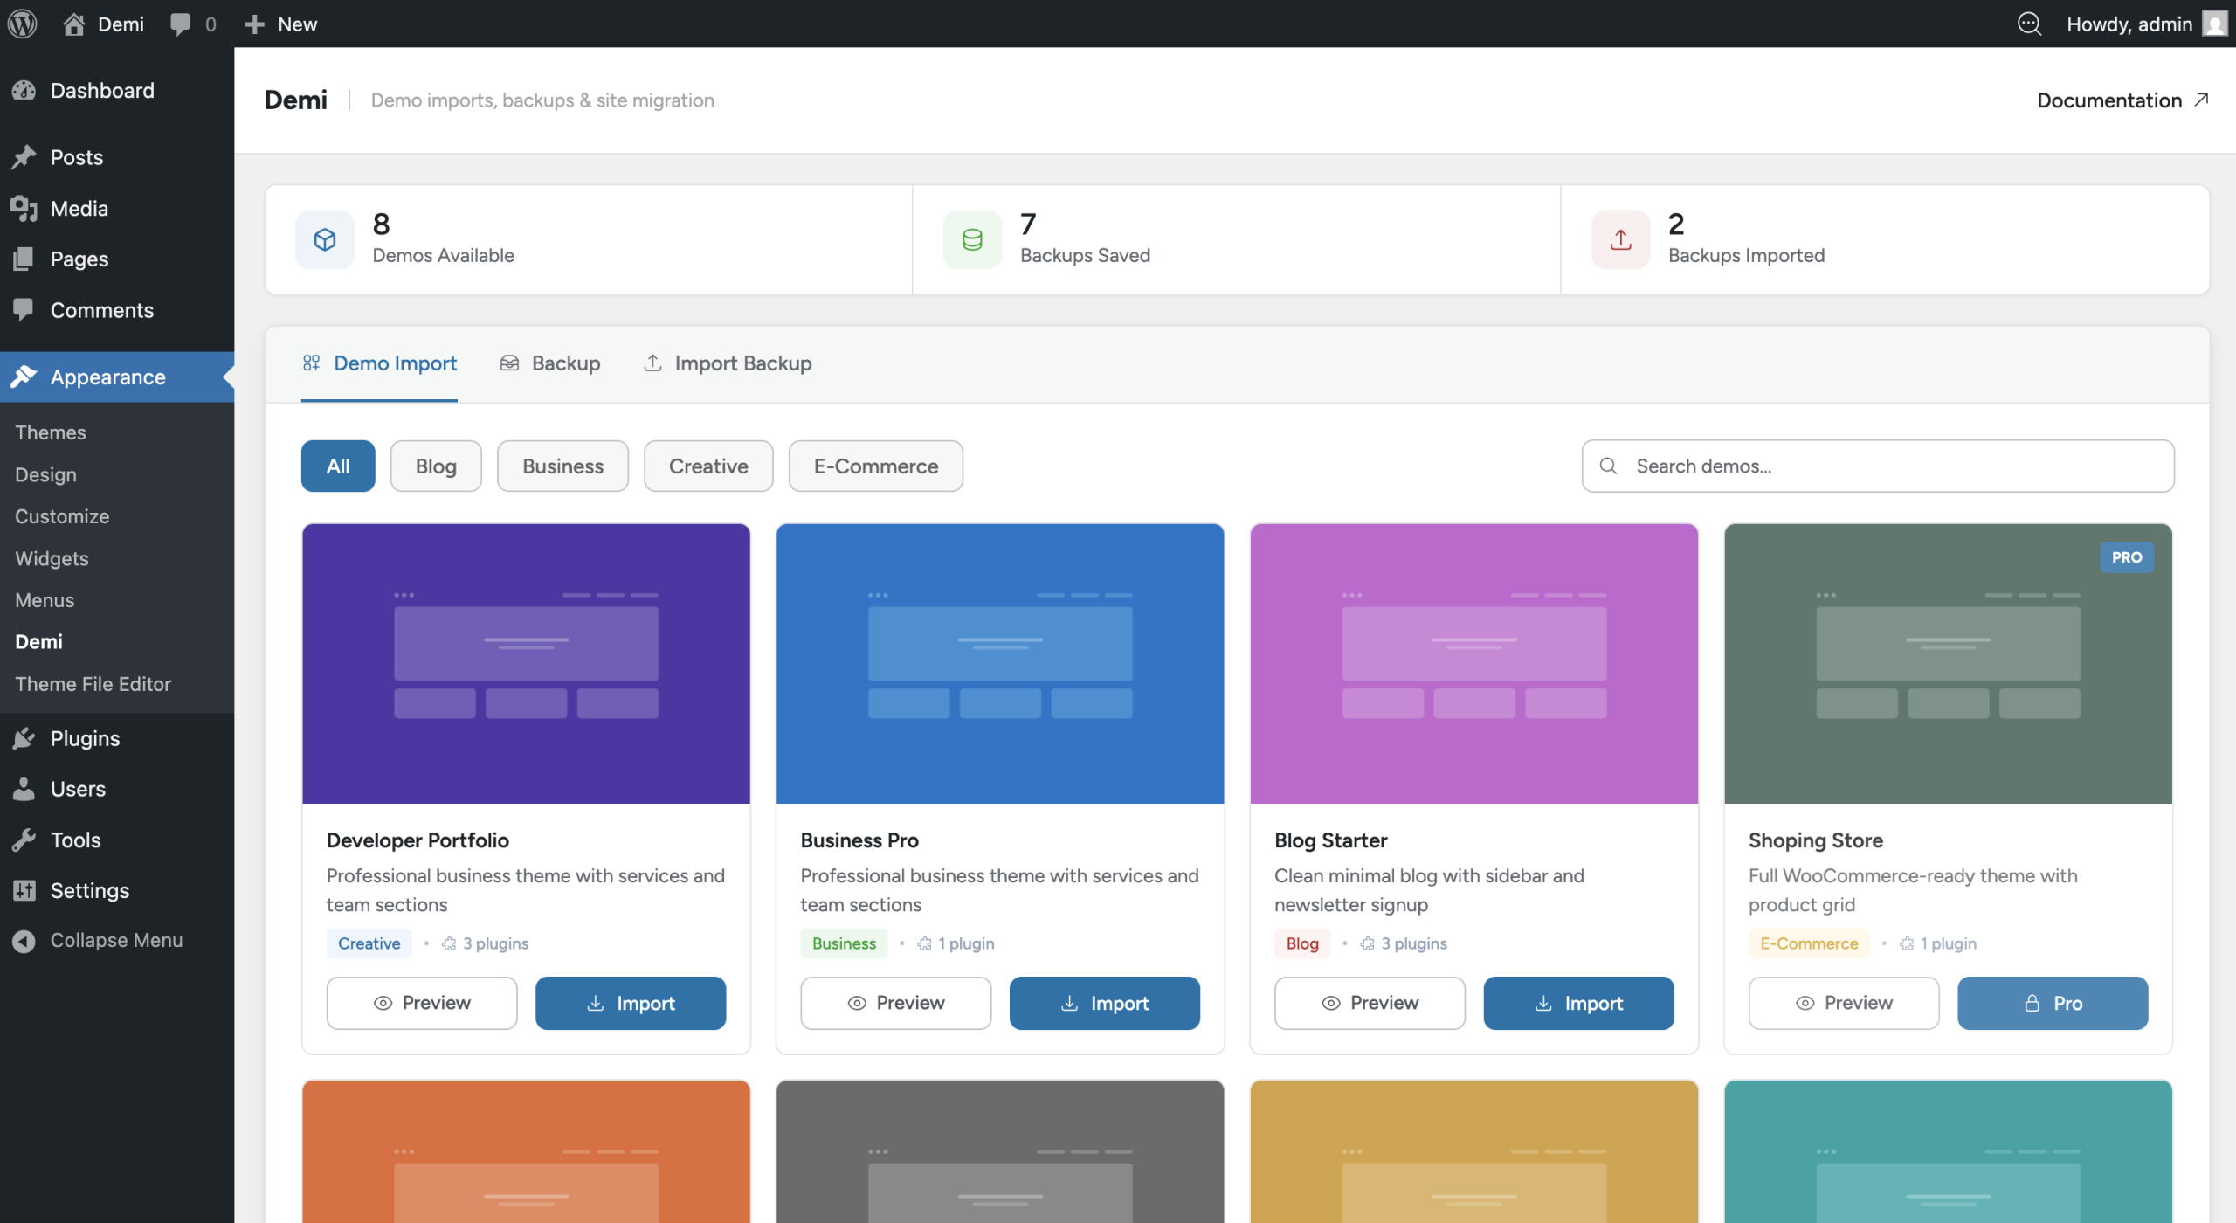Import the Business Pro demo
Screen dimensions: 2236x1223
coord(1104,1003)
